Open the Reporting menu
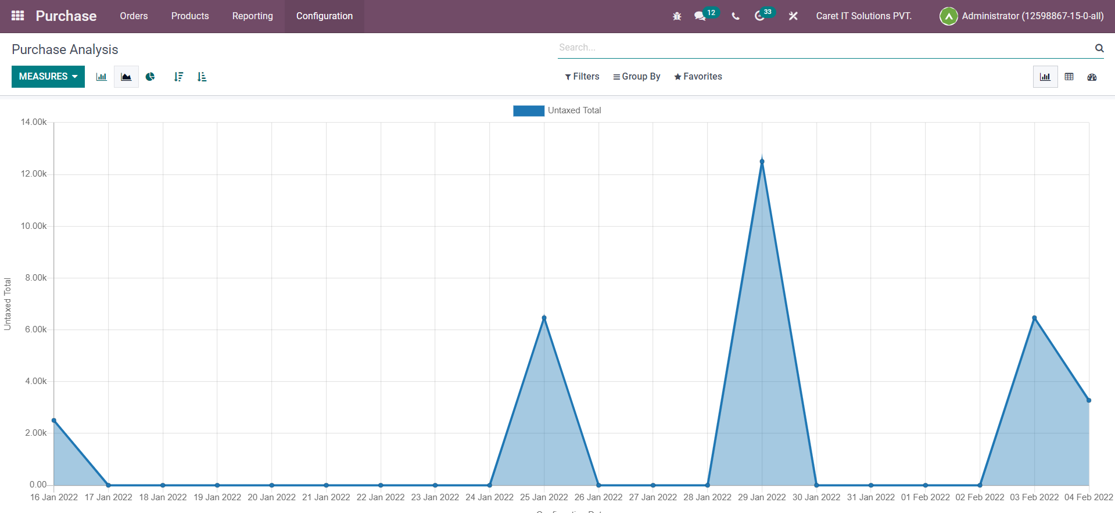This screenshot has width=1115, height=513. (x=252, y=16)
